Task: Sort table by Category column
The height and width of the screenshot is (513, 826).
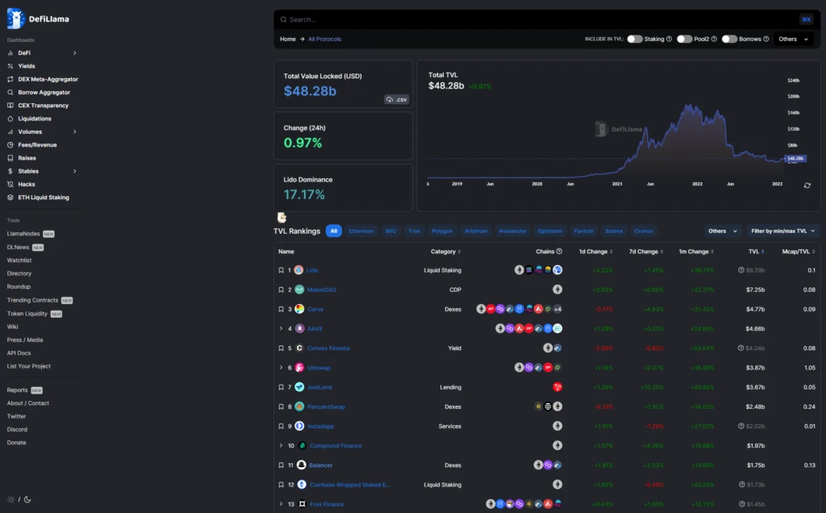Action: (x=445, y=252)
